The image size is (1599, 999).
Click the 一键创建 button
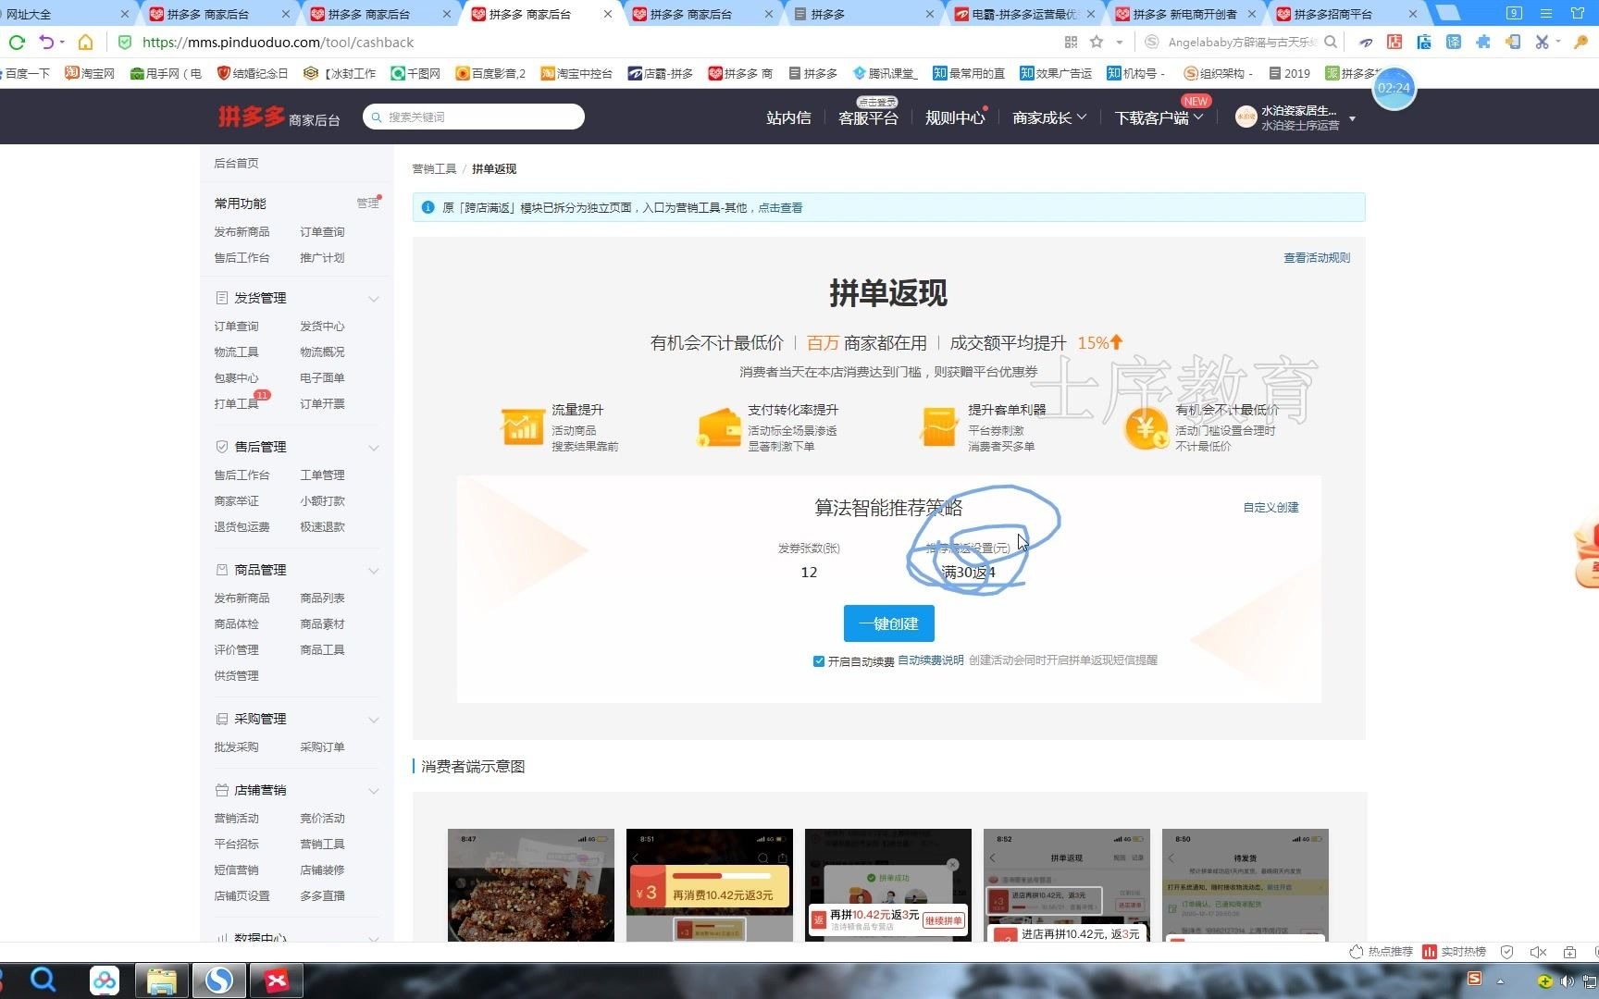(x=888, y=623)
